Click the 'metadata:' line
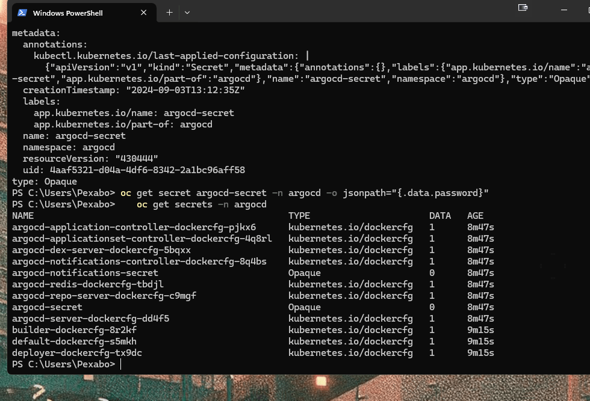 36,33
